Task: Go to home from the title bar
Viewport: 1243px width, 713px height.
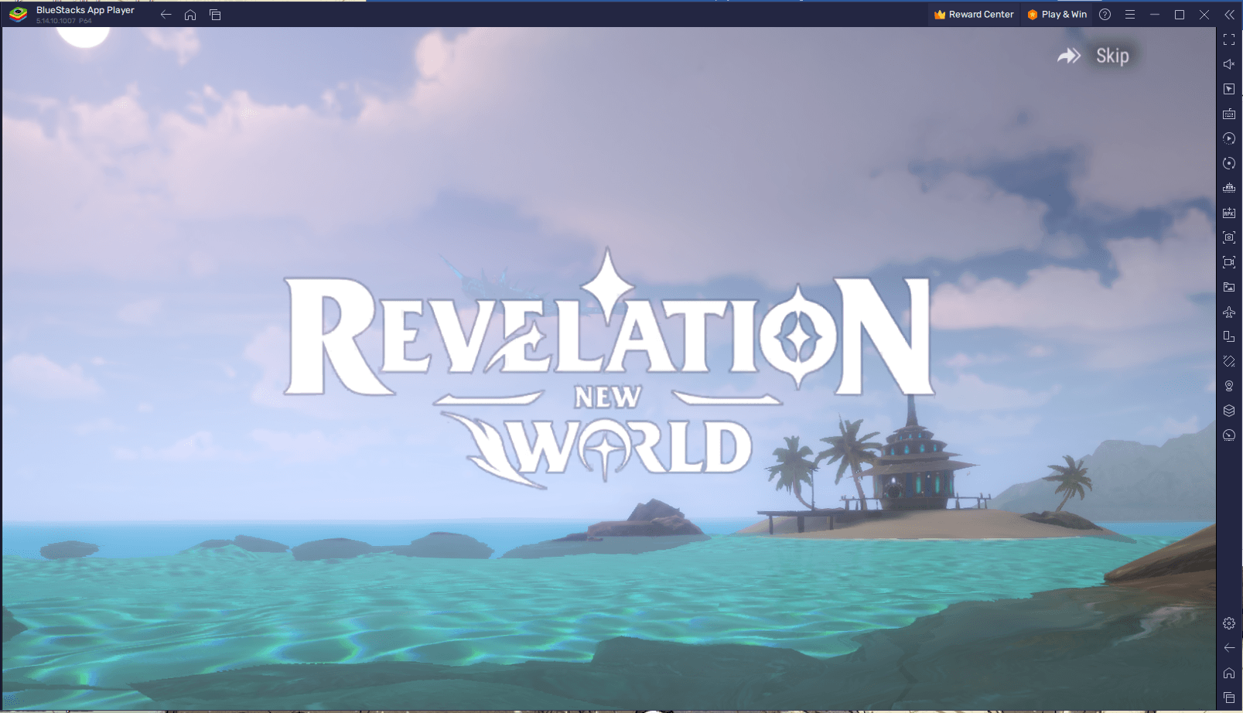Action: click(190, 15)
